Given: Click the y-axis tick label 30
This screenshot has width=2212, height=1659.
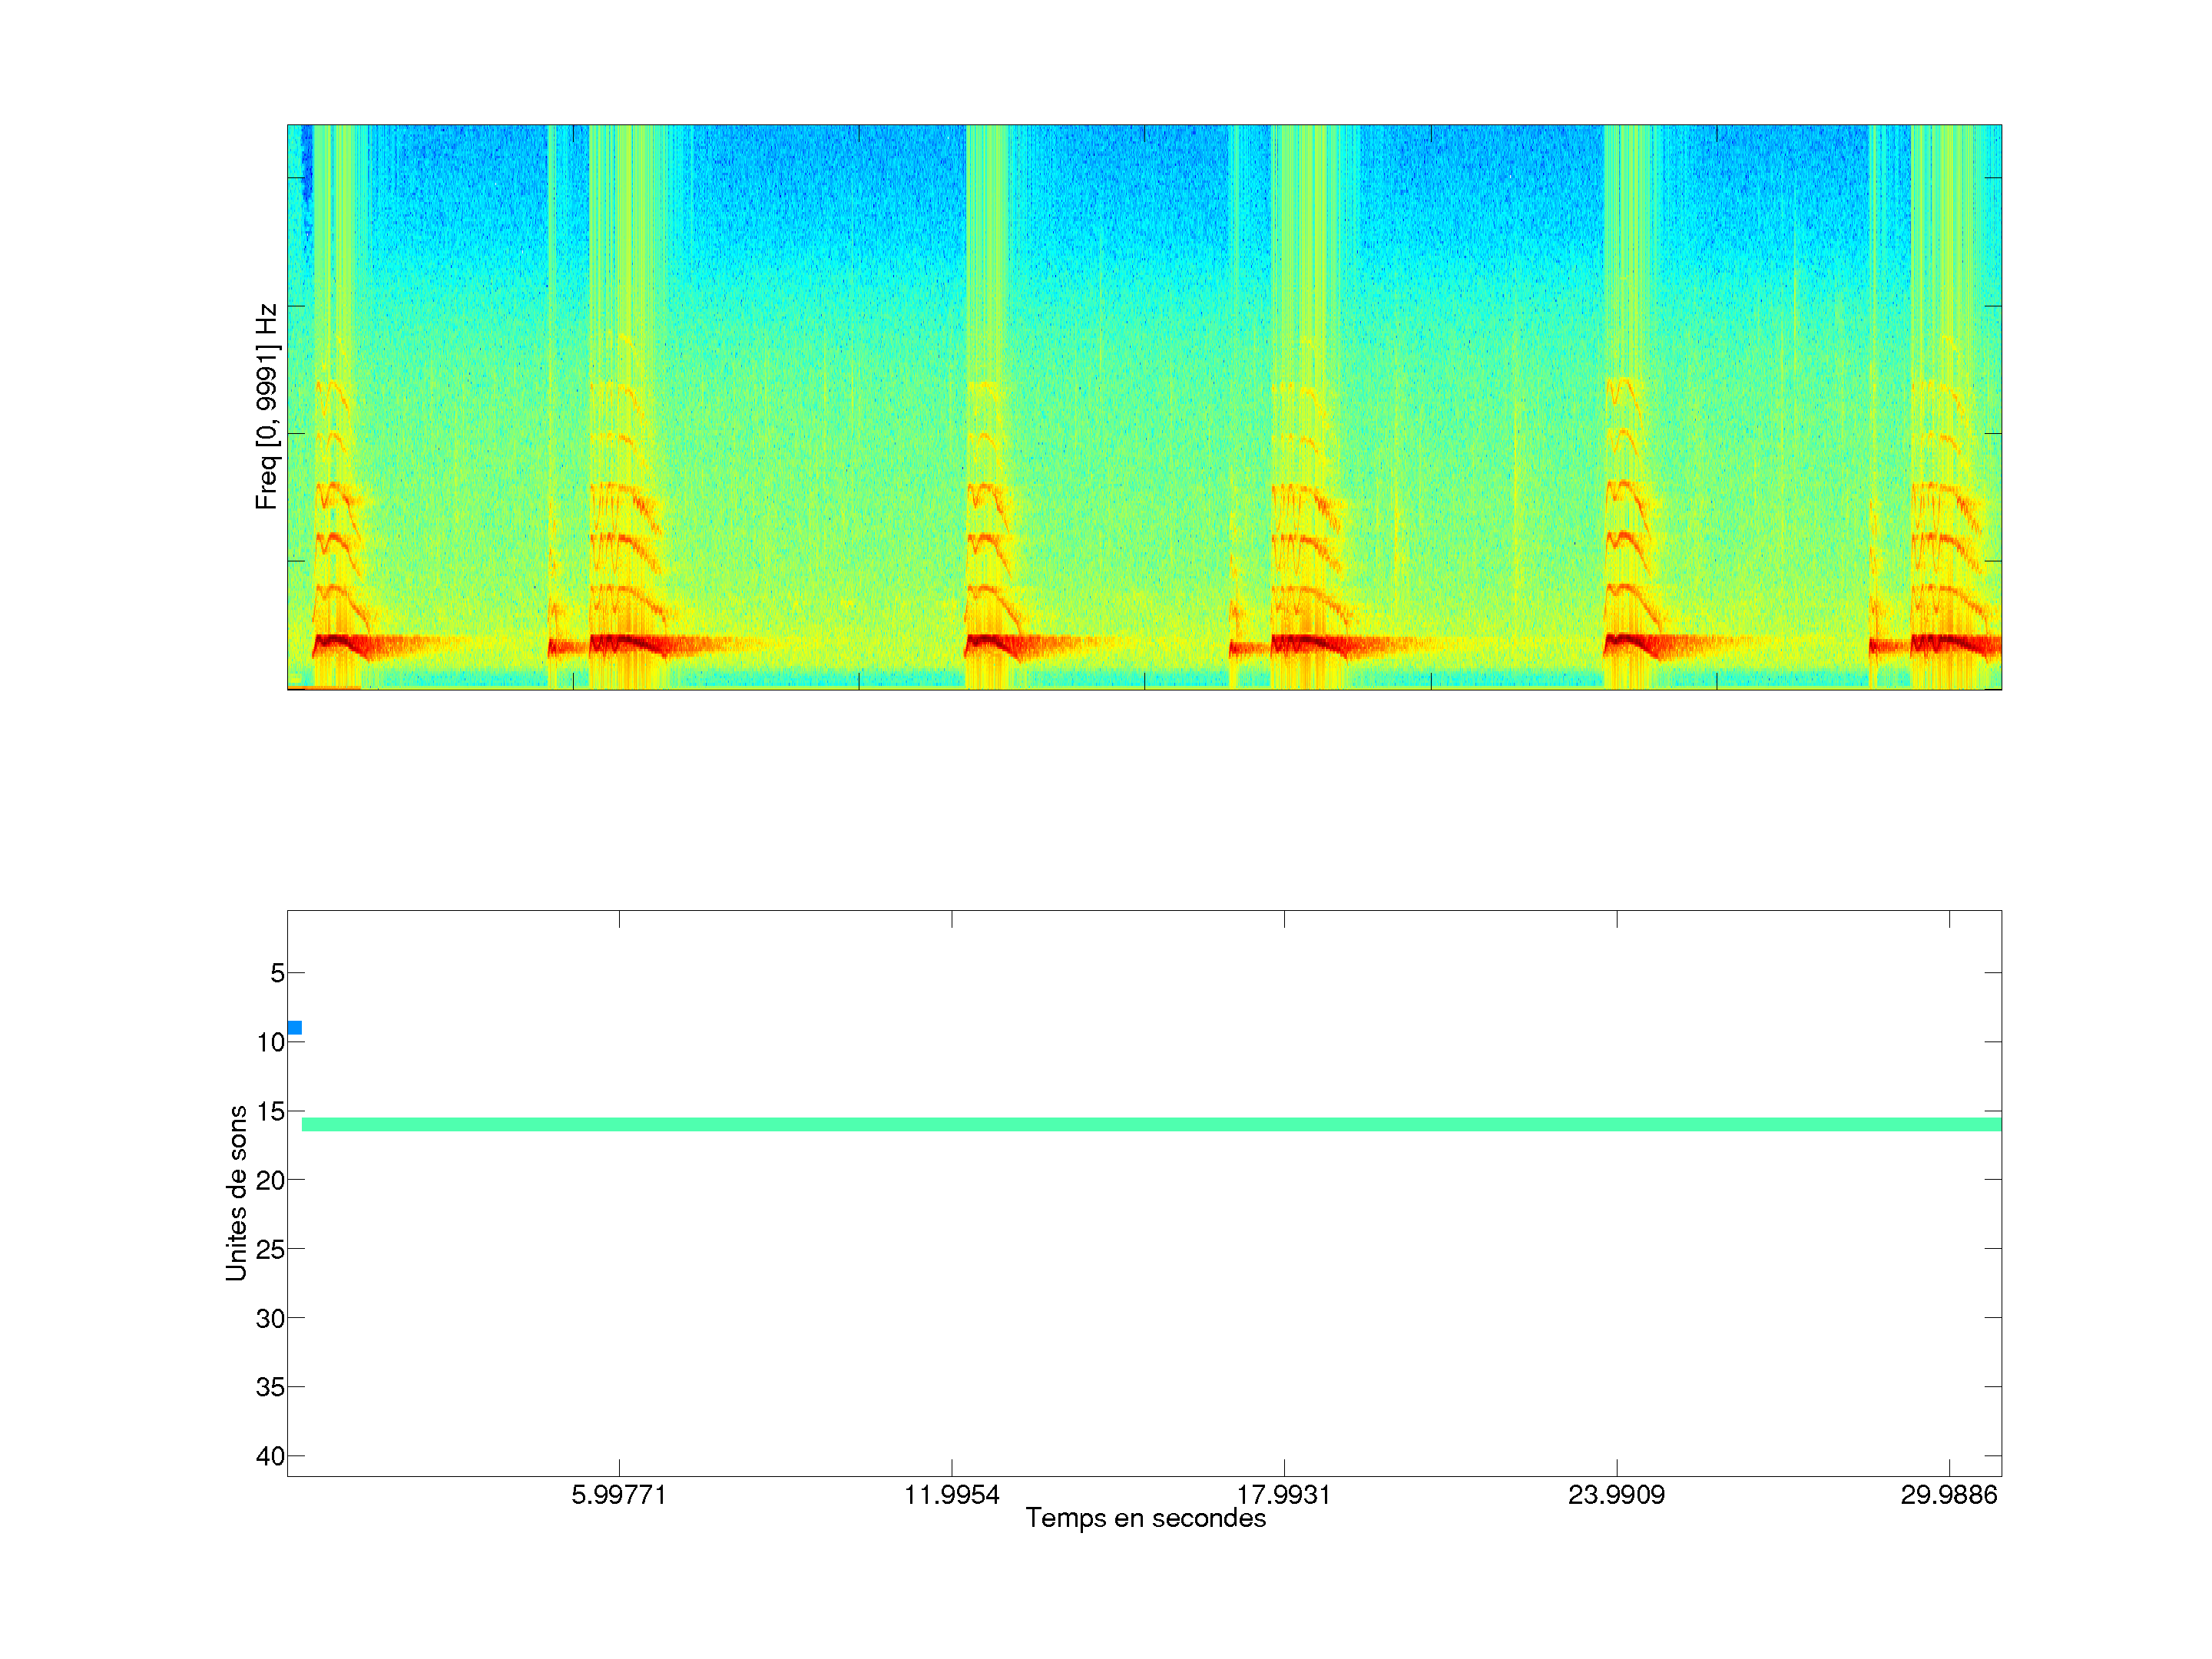Looking at the screenshot, I should [270, 1319].
